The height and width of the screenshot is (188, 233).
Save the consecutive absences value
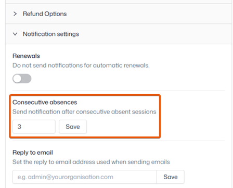point(73,127)
